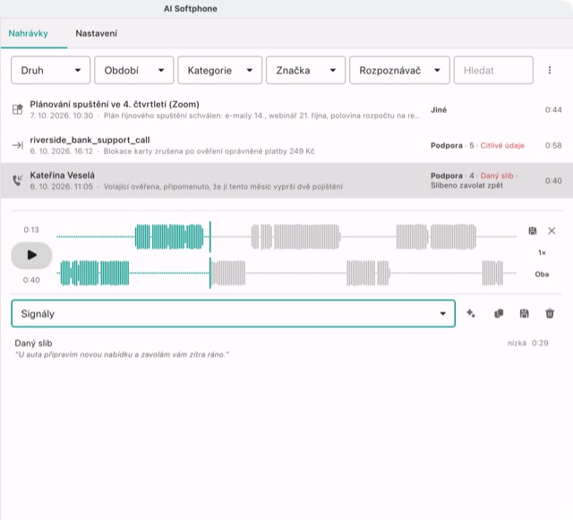573x520 pixels.
Task: Switch to the Nastavení tab
Action: 96,33
